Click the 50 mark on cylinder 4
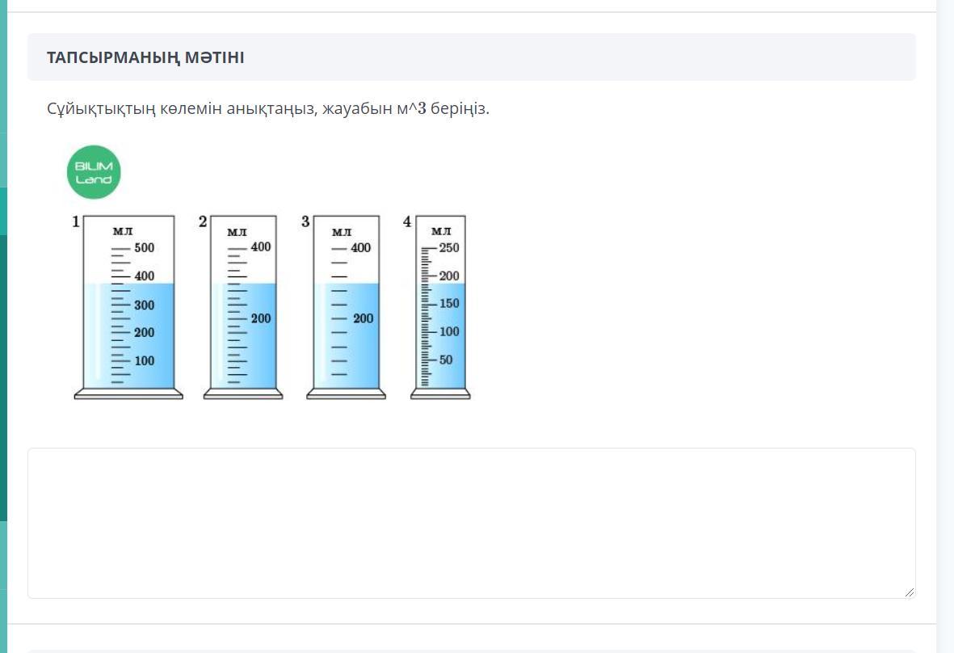Viewport: 954px width, 653px height. click(446, 360)
